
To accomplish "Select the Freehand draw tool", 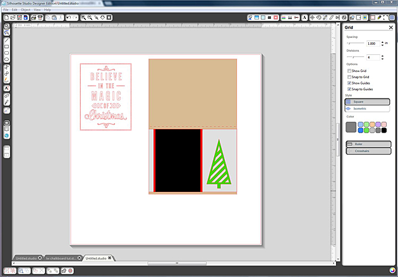I will click(x=6, y=80).
